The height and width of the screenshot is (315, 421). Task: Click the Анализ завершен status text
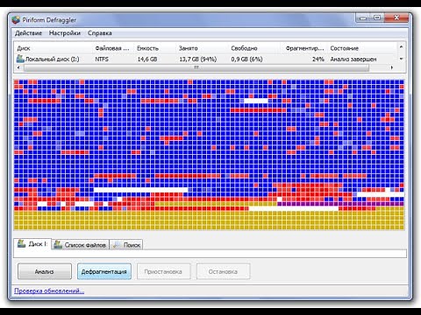tap(353, 59)
